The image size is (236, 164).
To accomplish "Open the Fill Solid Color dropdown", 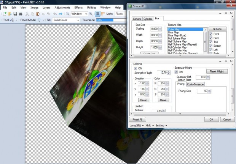I will [x=66, y=20].
